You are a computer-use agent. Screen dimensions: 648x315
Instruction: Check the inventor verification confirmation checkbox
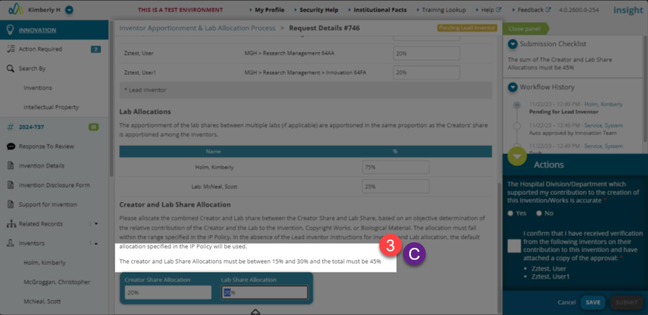tap(514, 246)
